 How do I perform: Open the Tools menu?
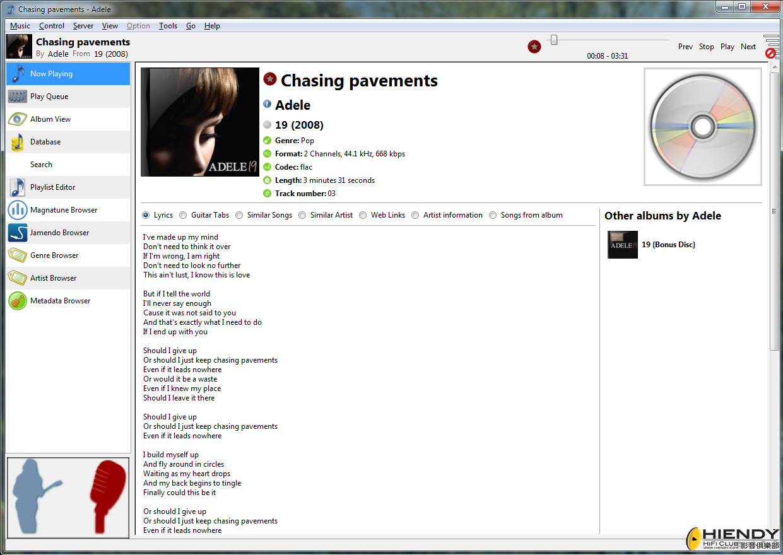[x=168, y=26]
